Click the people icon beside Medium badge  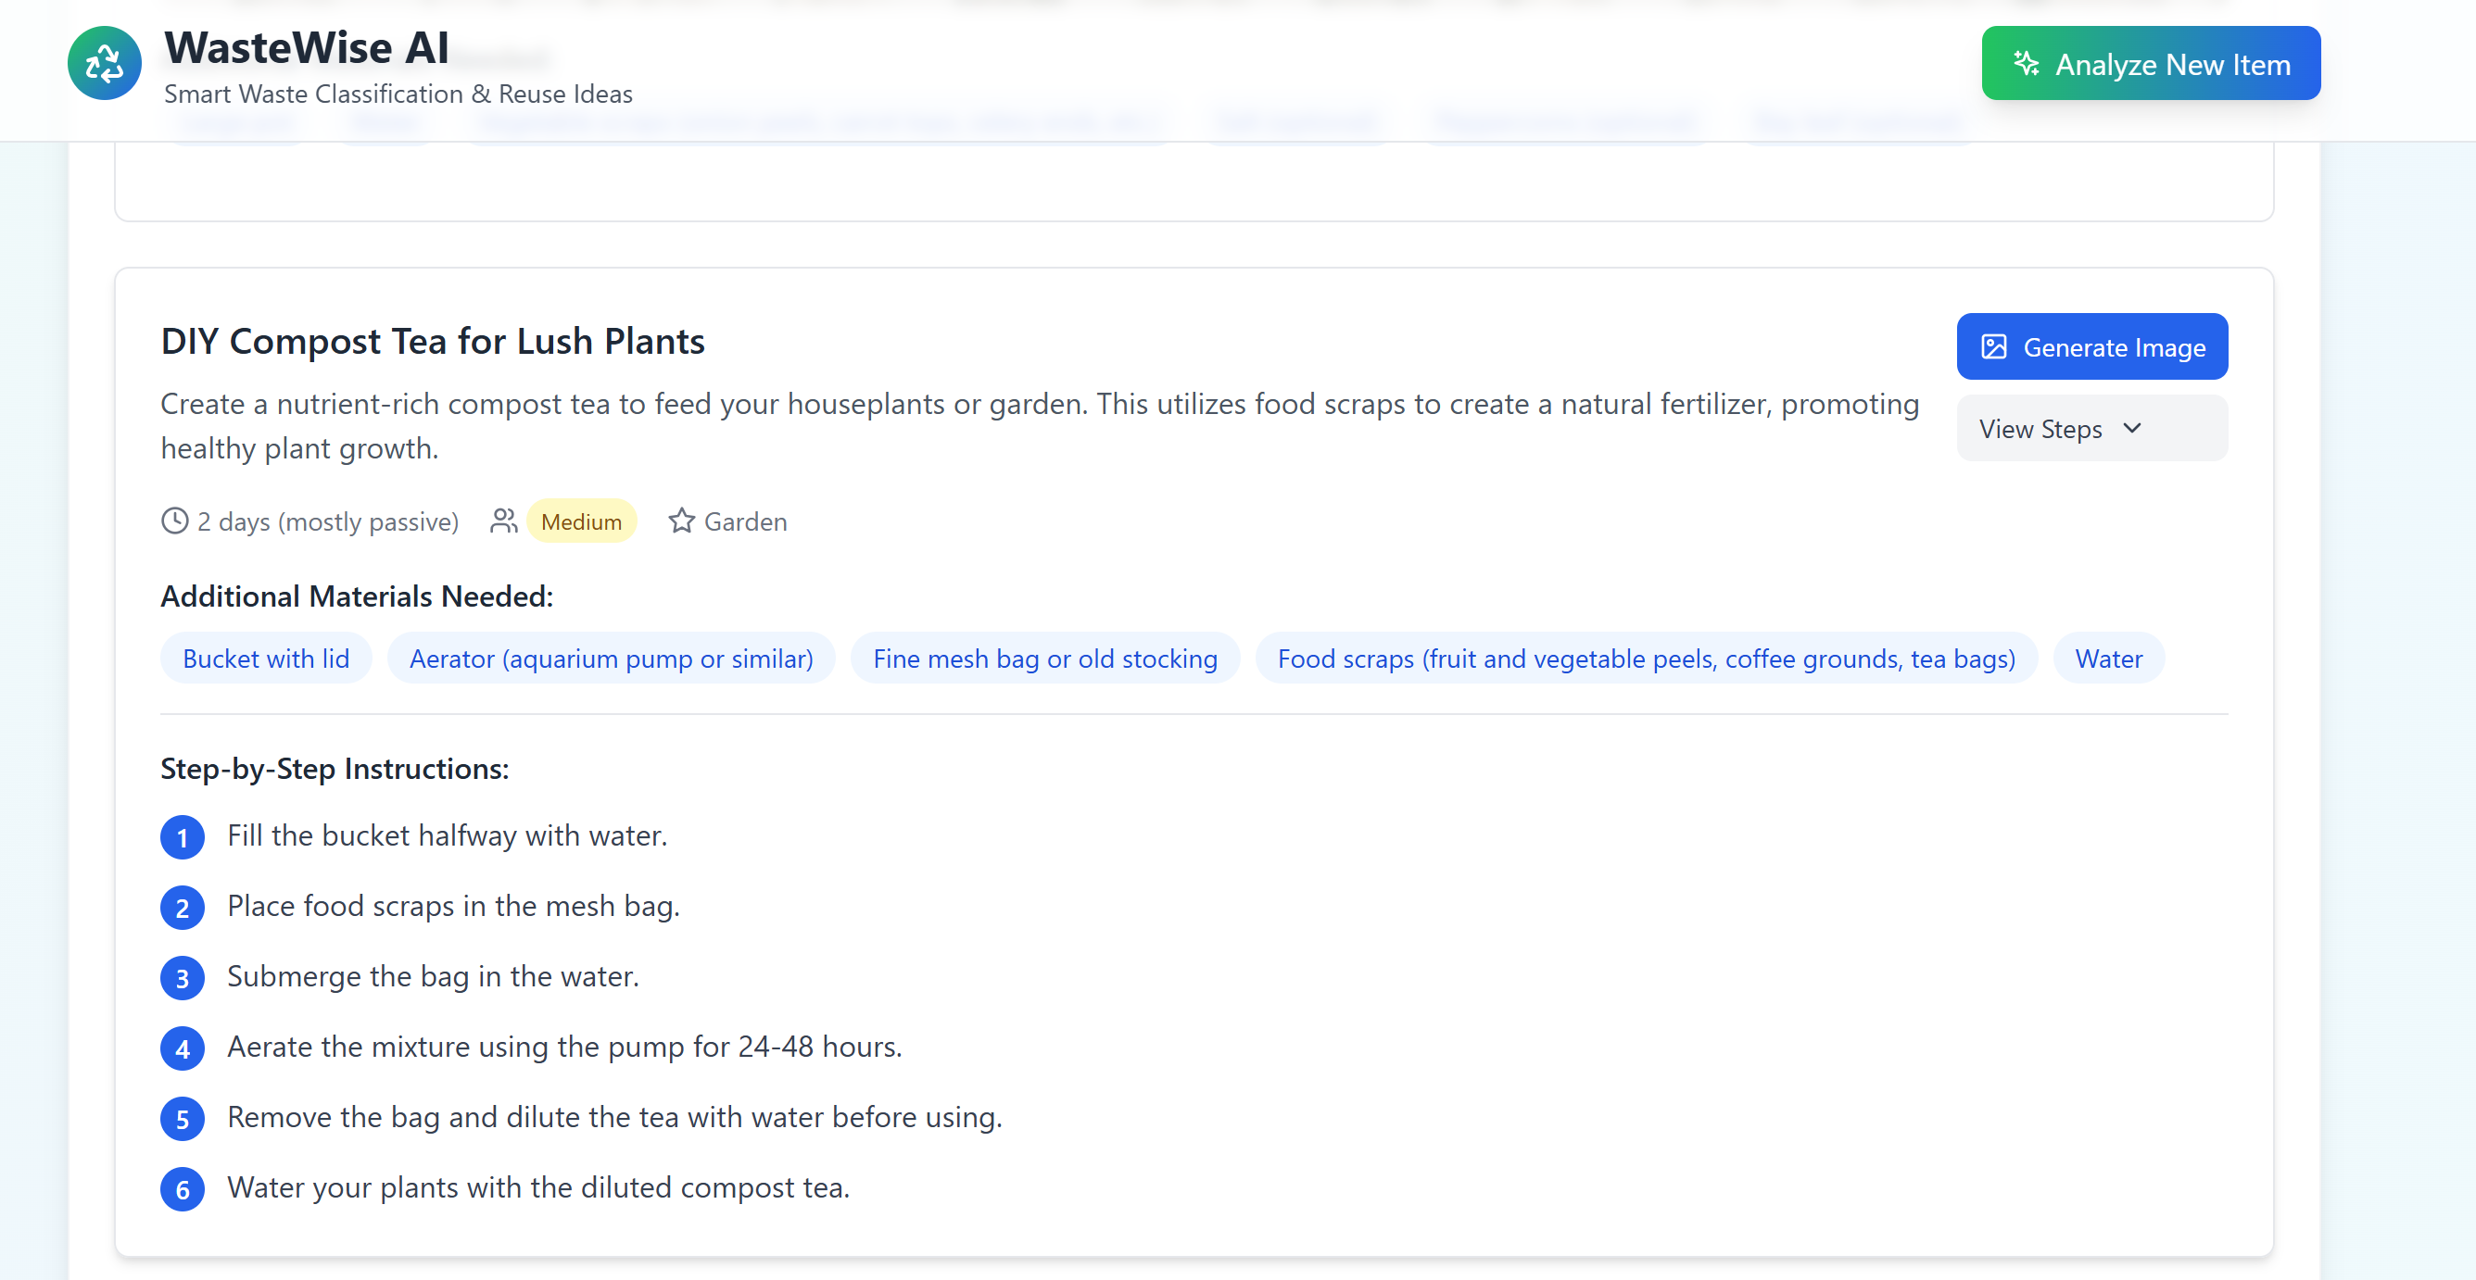(504, 521)
